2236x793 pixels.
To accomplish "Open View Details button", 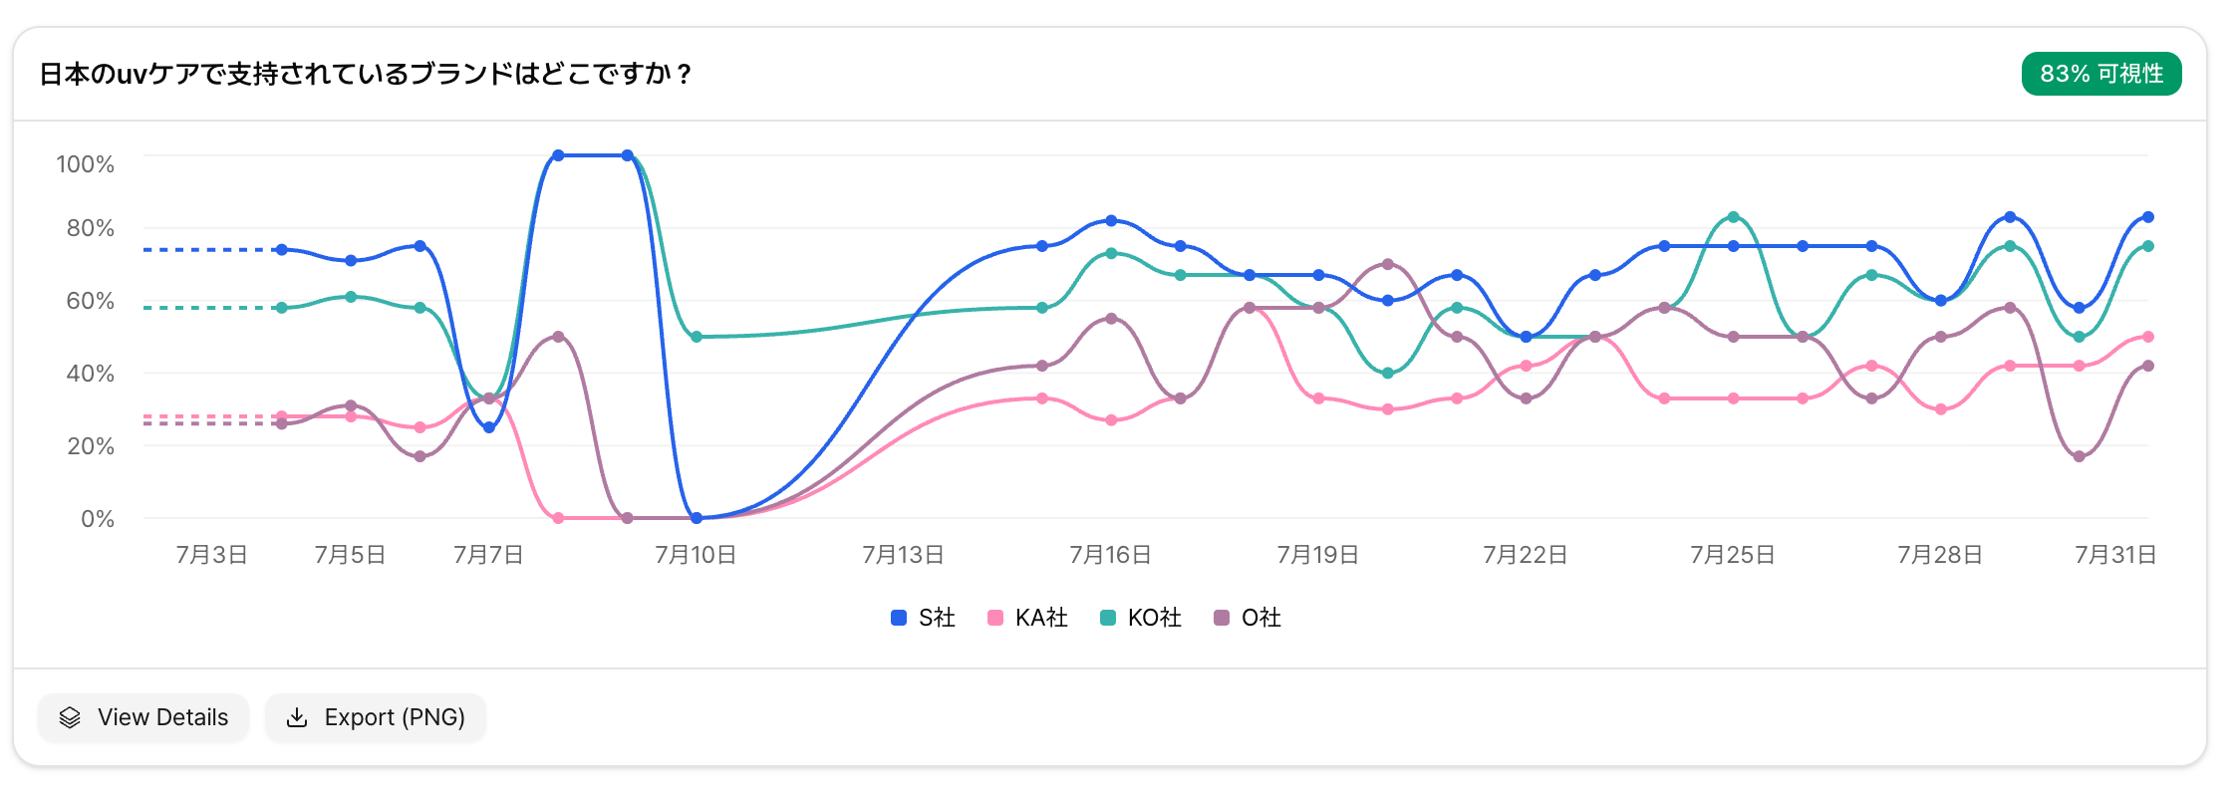I will [x=143, y=717].
